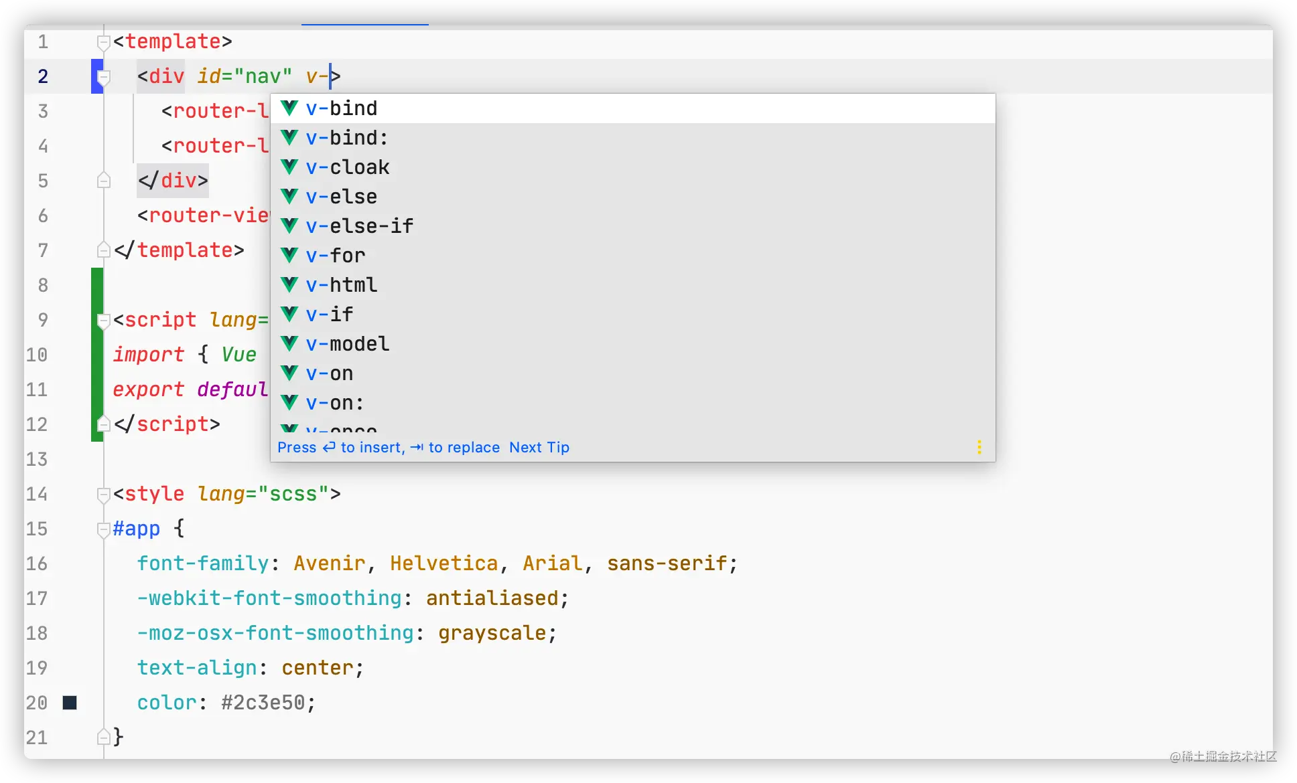This screenshot has height=783, width=1297.
Task: Open color picker for #2c3e50 swatch
Action: [70, 703]
